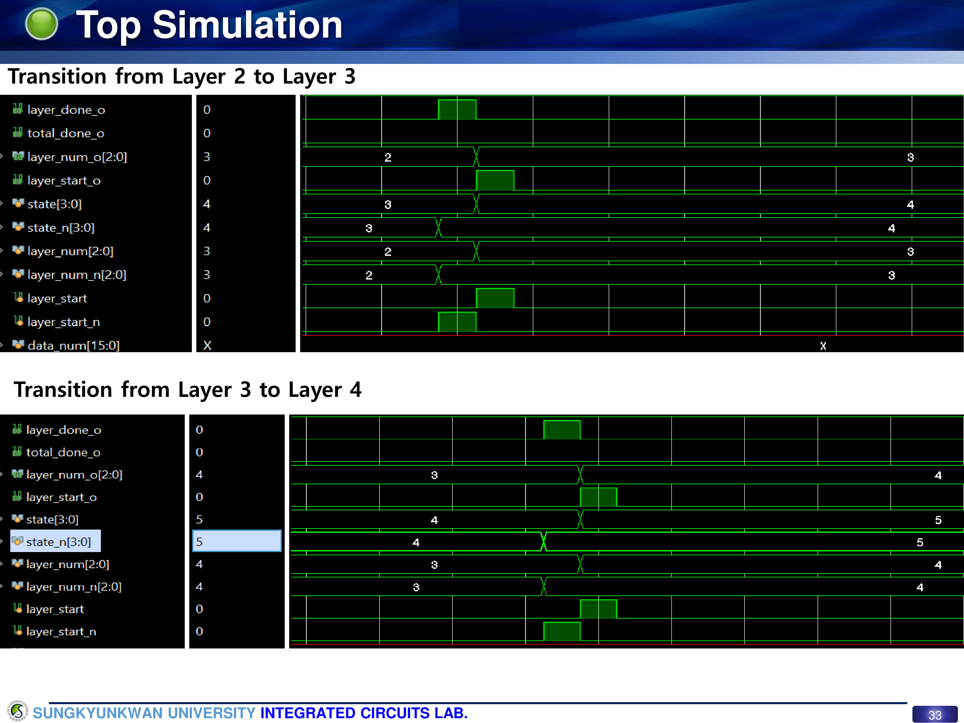Image resolution: width=964 pixels, height=723 pixels.
Task: Click INTEGRATED CIRCUITS LAB. footer text
Action: [x=364, y=713]
